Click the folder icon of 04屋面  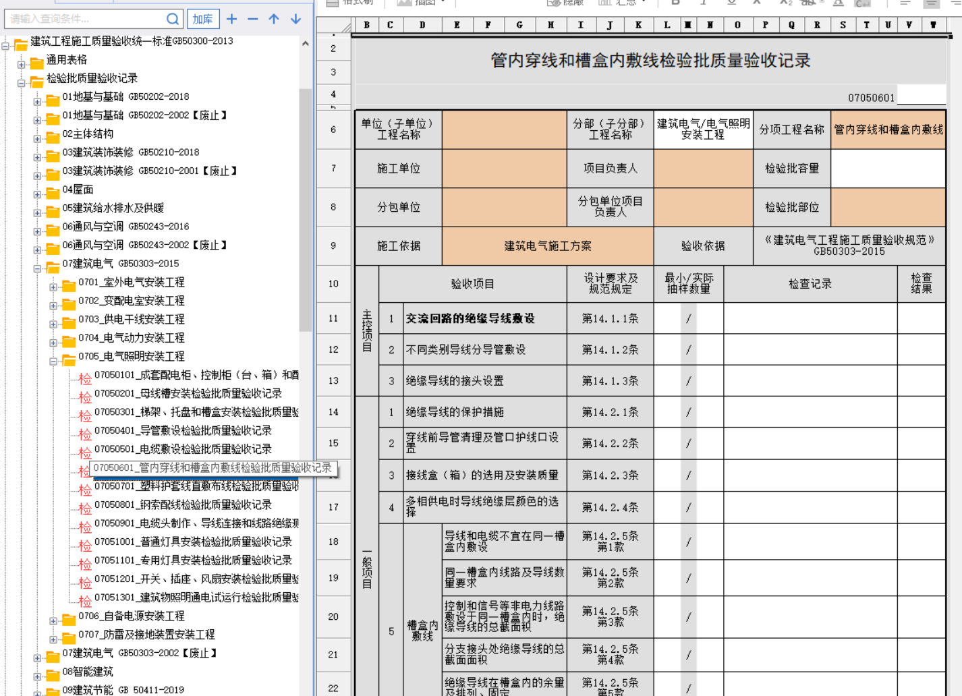tap(53, 191)
